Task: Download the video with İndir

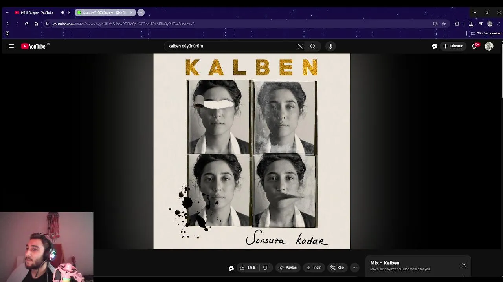Action: pos(314,268)
